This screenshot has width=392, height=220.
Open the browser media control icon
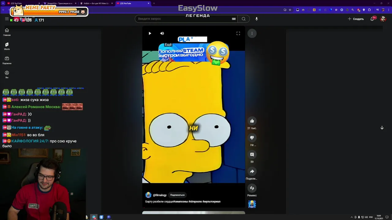point(377,10)
